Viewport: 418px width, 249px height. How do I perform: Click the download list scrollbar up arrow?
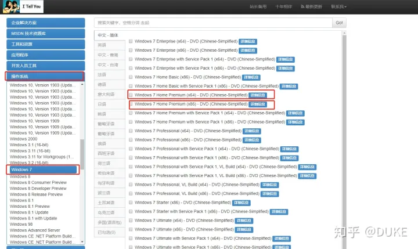344,33
